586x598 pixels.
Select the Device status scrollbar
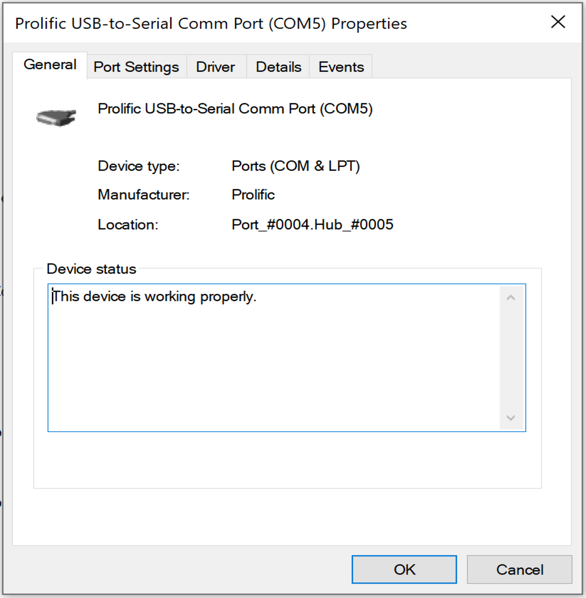coord(511,357)
